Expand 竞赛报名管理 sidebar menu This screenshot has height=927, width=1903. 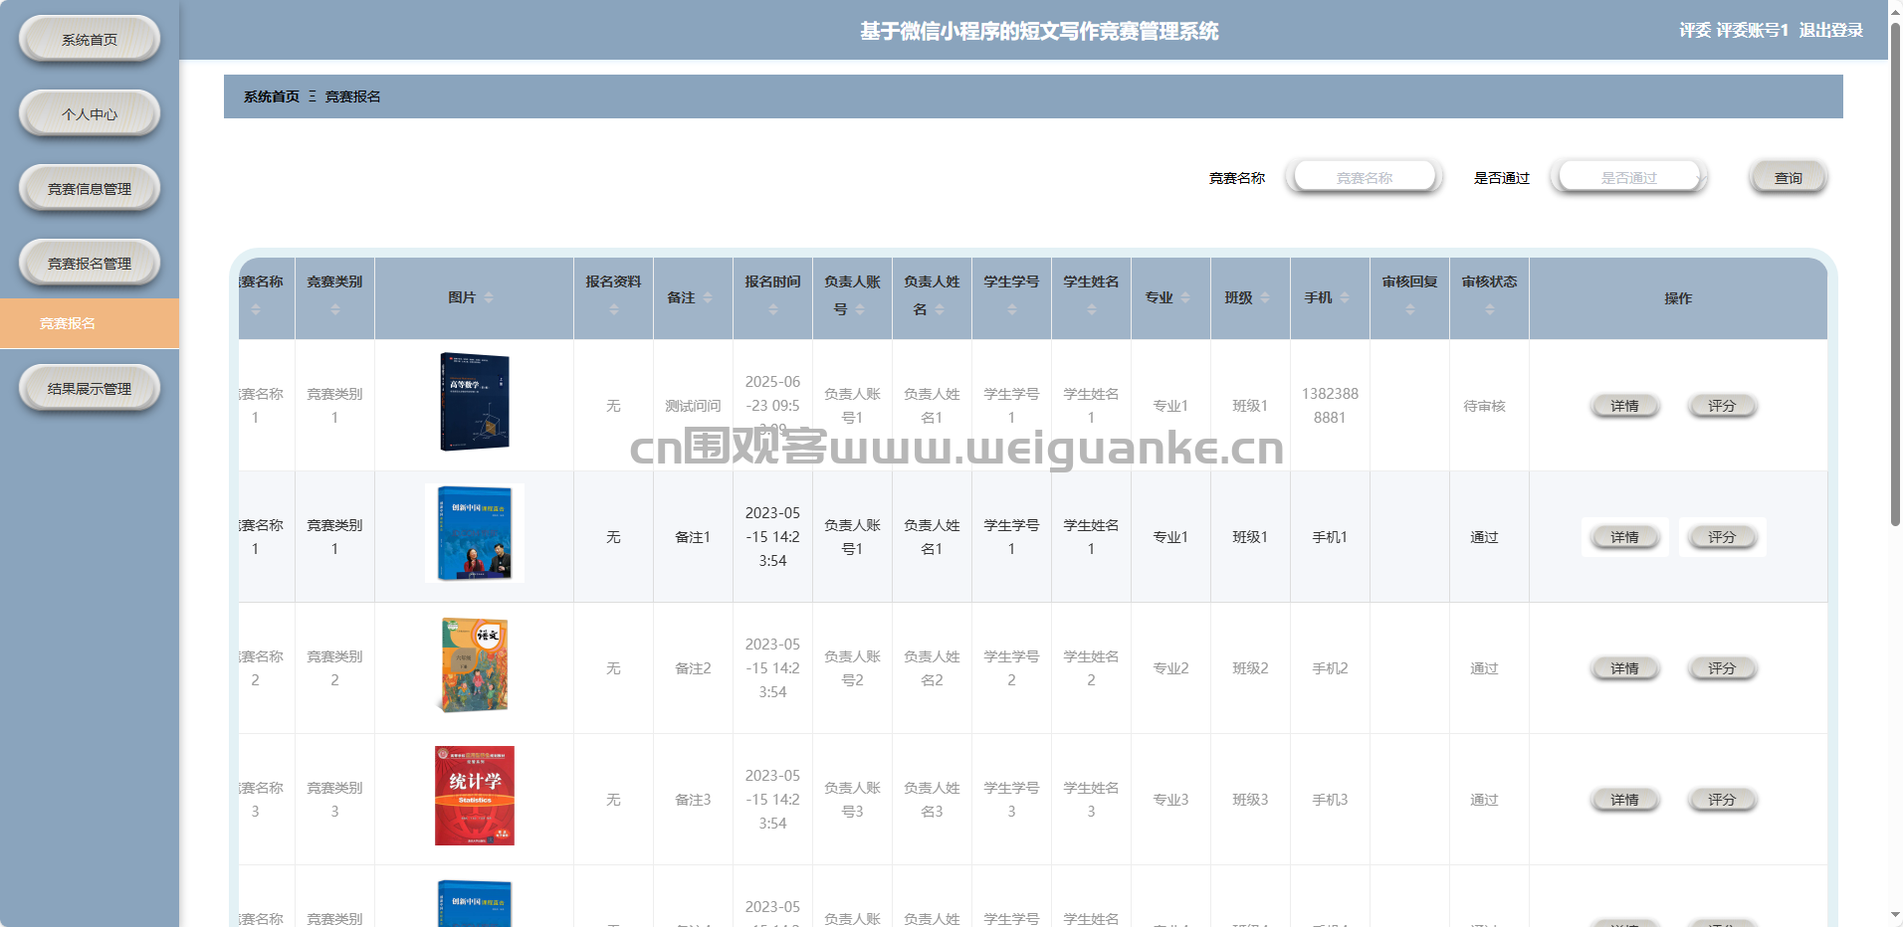90,264
